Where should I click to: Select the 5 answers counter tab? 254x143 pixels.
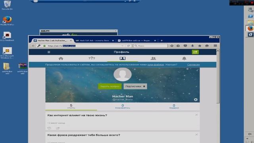[x=71, y=106]
